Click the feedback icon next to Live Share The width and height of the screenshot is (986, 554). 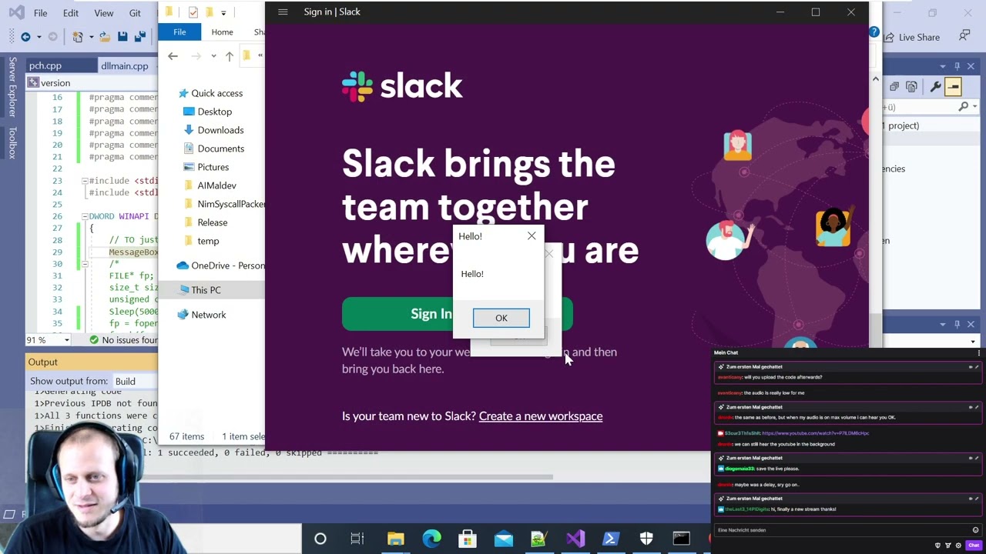[964, 36]
